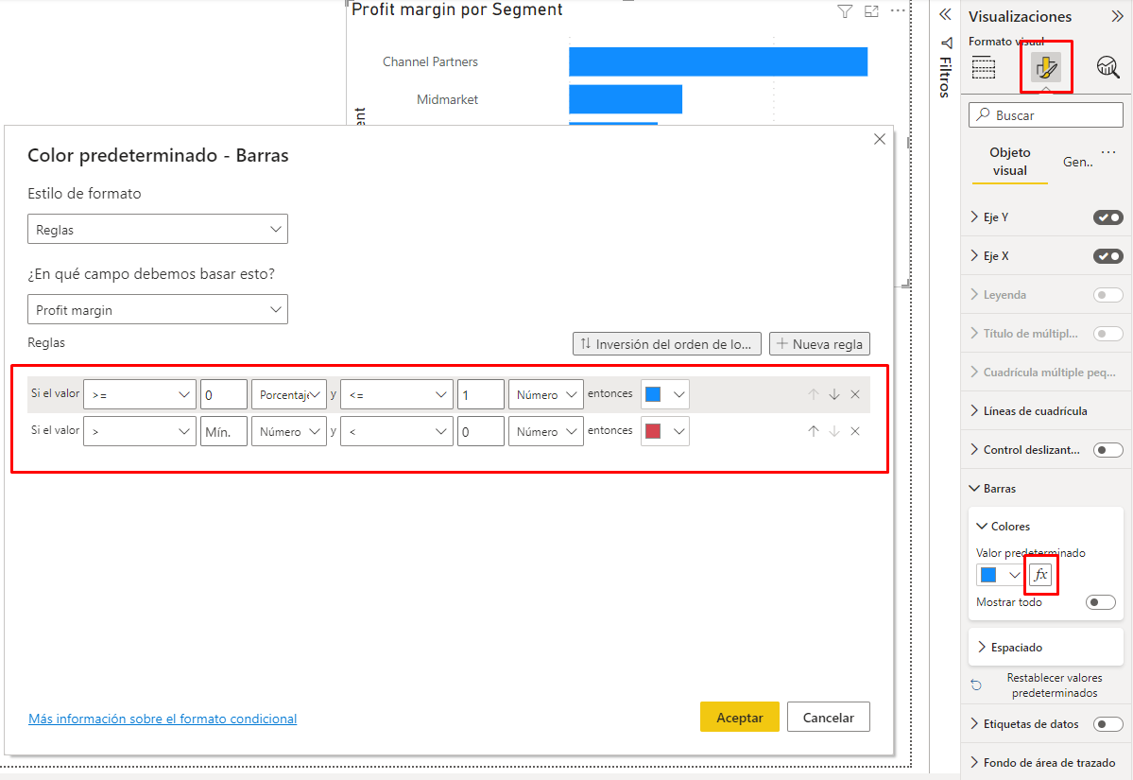Expand the Líneas de cuadrícula section
Viewport: 1133px width, 780px height.
tap(1035, 411)
